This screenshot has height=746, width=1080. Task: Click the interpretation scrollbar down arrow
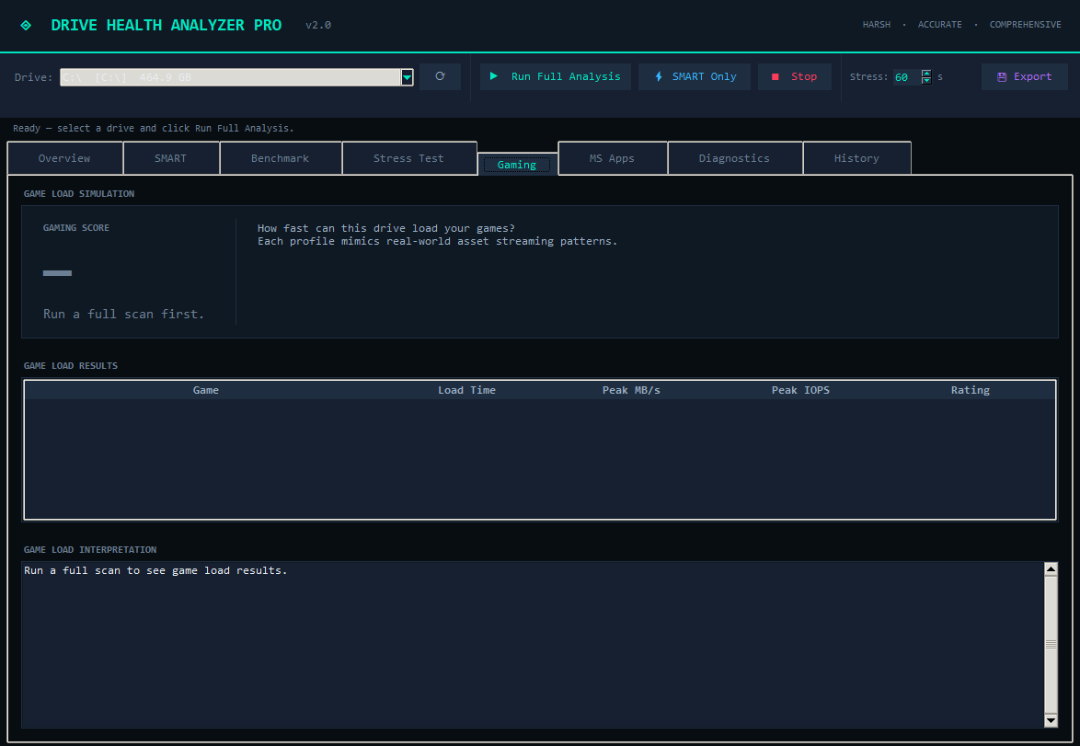[x=1051, y=720]
